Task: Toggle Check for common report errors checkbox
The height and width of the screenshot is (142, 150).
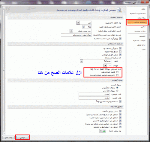Action: [x=120, y=127]
